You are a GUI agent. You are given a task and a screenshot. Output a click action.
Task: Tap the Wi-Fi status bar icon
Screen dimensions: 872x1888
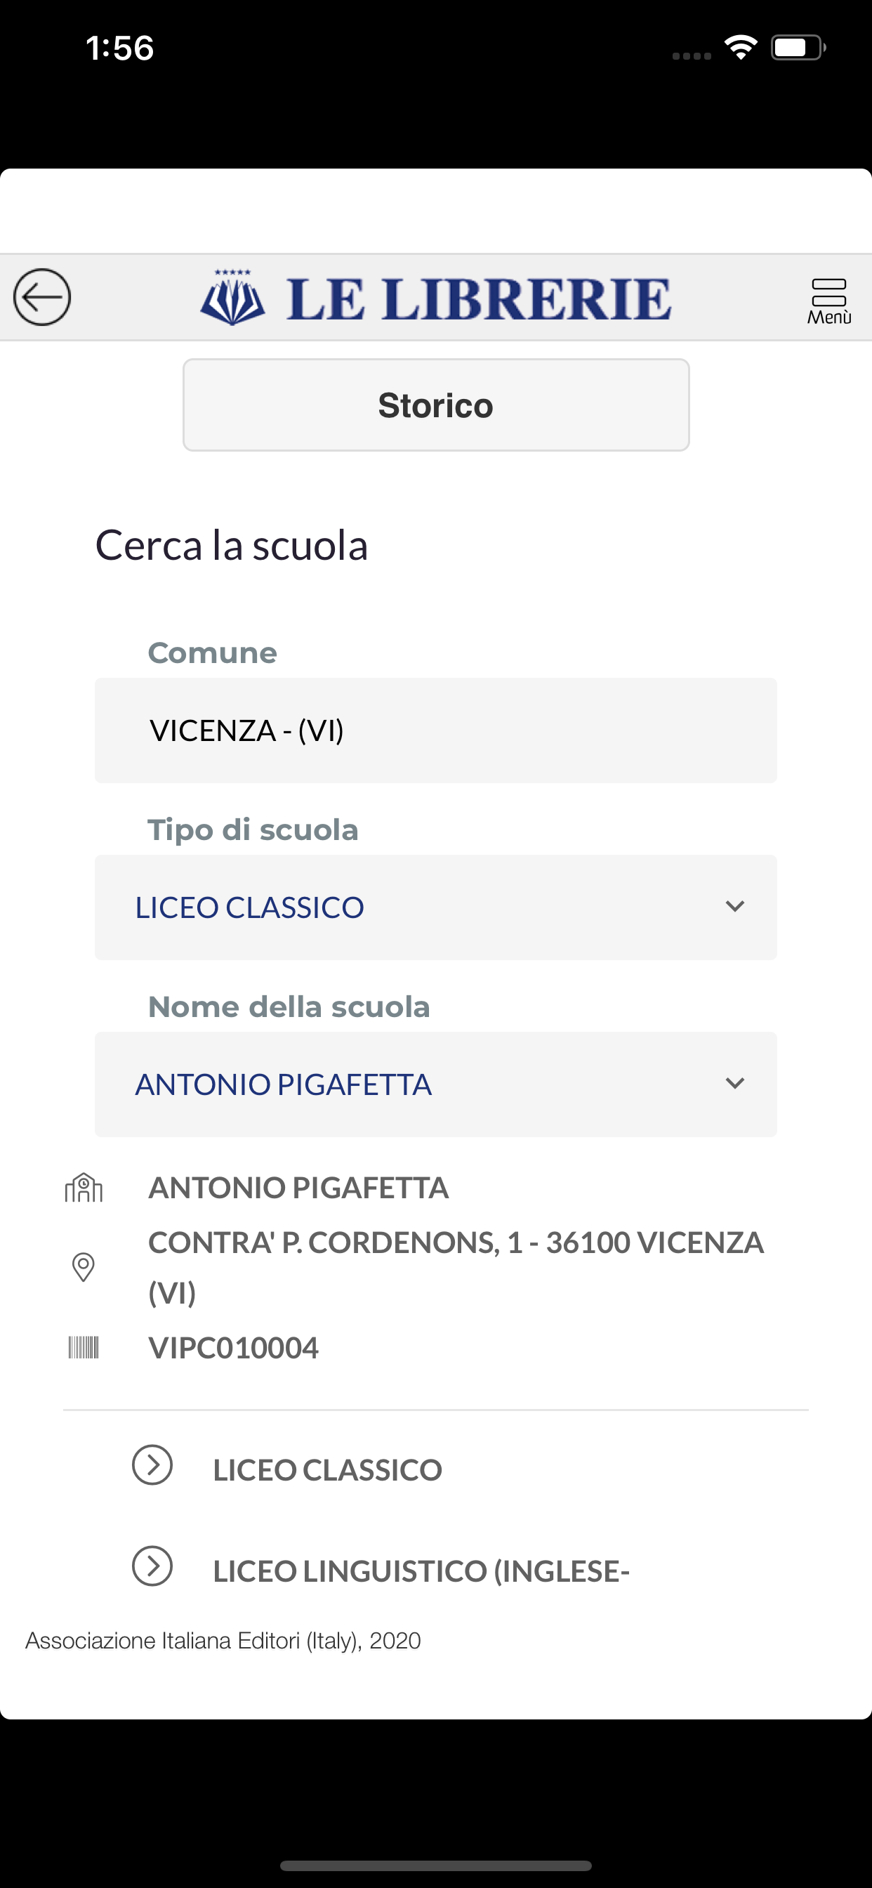(x=740, y=48)
